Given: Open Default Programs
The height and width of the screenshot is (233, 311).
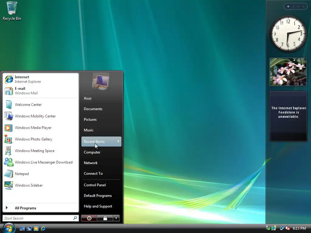Looking at the screenshot, I should [101, 196].
